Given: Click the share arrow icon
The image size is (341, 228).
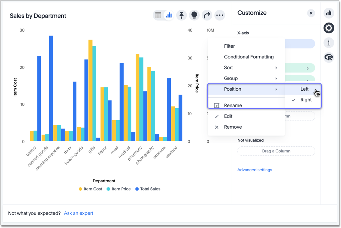Looking at the screenshot, I should pyautogui.click(x=207, y=15).
